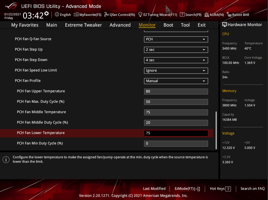Open Qfan Control(F6) fan icon
Image resolution: width=268 pixels, height=200 pixels.
pos(107,15)
